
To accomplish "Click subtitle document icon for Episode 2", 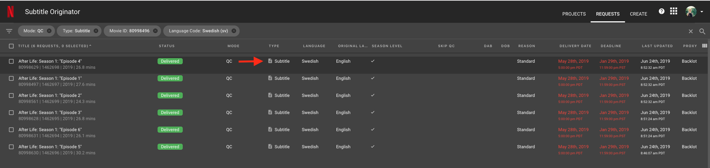I will 270,95.
